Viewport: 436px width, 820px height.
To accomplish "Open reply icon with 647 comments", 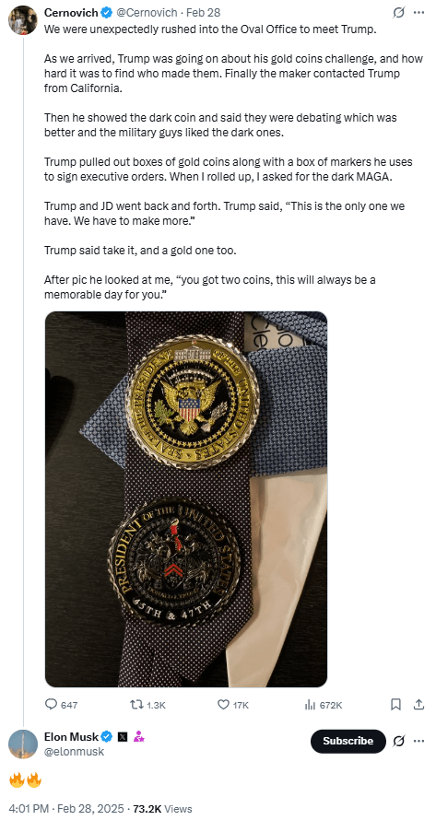I will [x=52, y=705].
